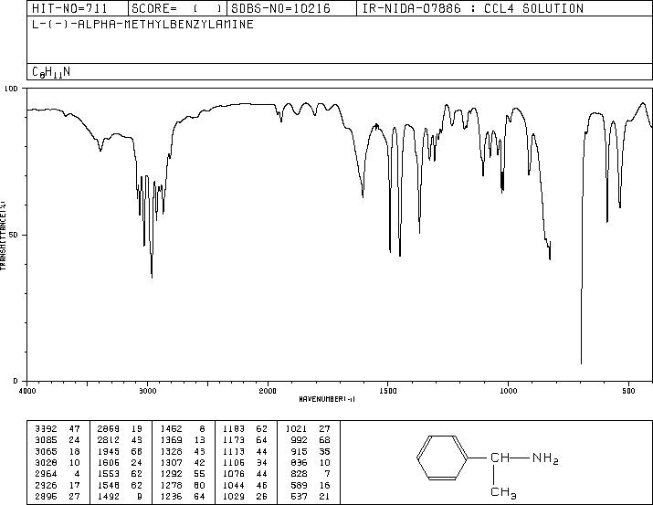653x505 pixels.
Task: Click the 100 mark on transmittance axis
Action: pyautogui.click(x=11, y=89)
